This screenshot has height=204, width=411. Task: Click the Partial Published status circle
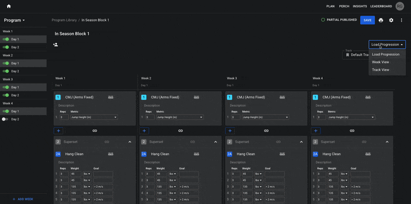point(323,20)
